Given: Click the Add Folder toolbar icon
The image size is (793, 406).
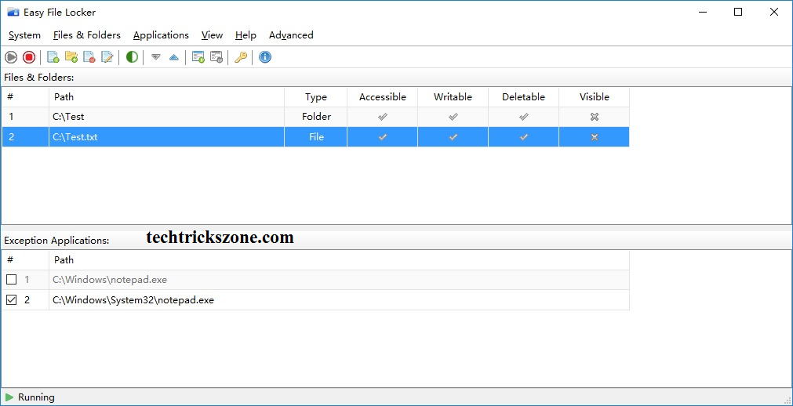Looking at the screenshot, I should click(71, 57).
